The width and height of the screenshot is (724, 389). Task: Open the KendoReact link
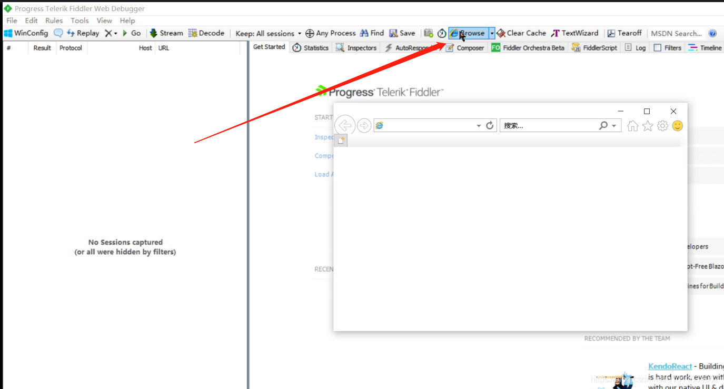[x=670, y=366]
